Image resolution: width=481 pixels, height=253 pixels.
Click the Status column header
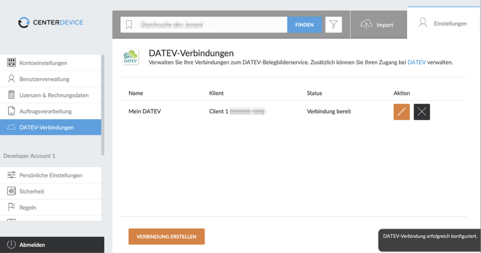tap(314, 93)
